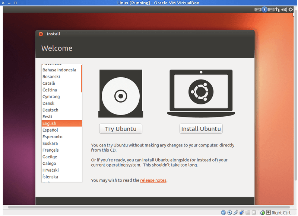Click the Try Ubuntu button
Screen dimensions: 298x216
coord(120,129)
